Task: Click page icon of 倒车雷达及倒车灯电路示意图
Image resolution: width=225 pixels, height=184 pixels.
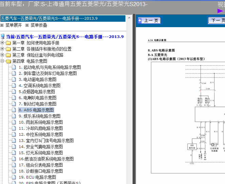Action: (14, 73)
